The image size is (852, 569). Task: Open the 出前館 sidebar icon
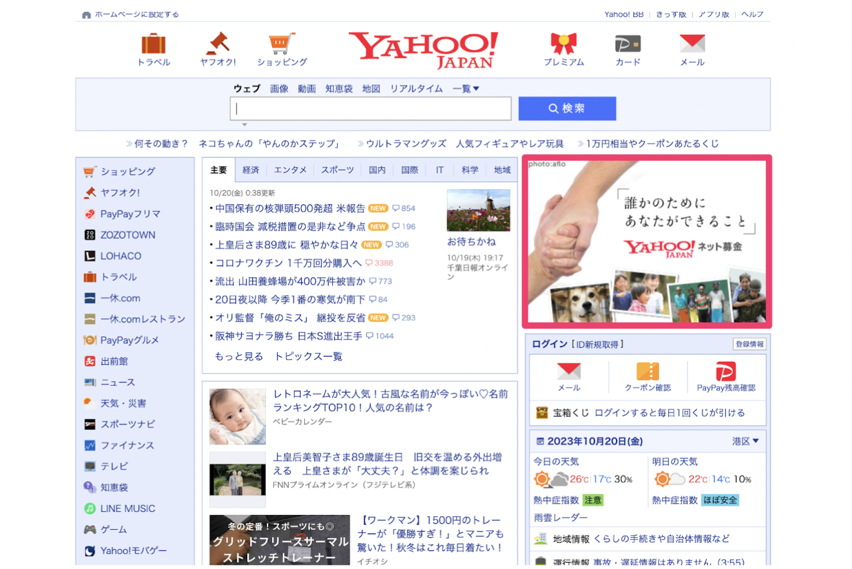coord(90,362)
